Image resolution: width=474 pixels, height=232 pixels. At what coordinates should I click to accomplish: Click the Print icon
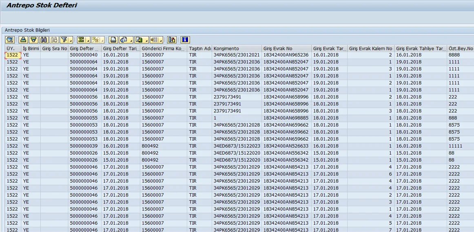coord(113,39)
